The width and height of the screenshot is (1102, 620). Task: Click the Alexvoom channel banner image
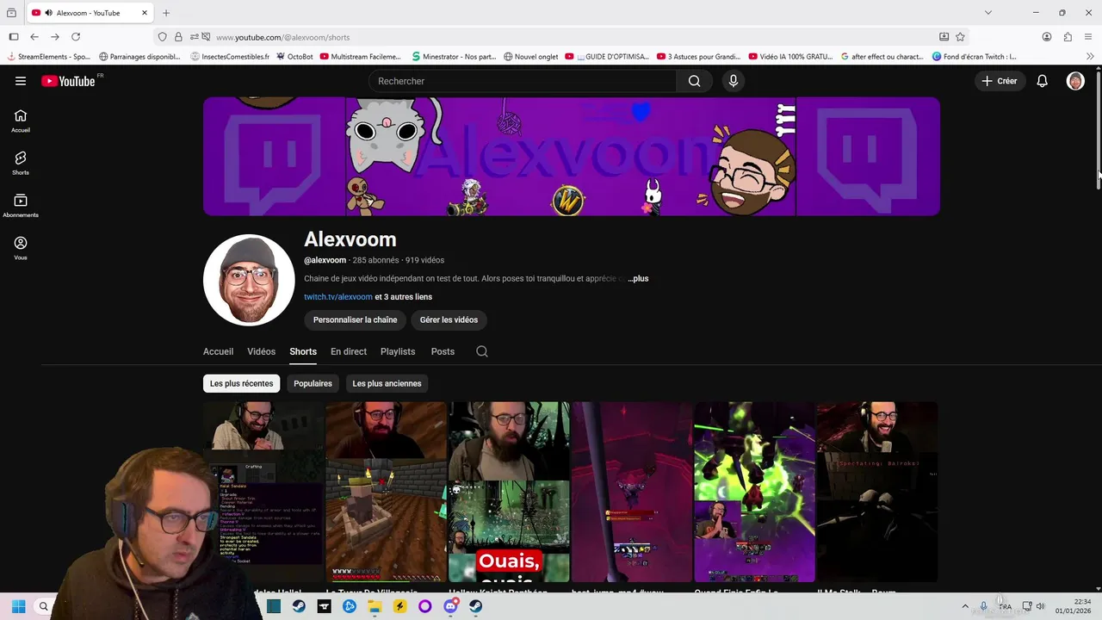pos(572,156)
